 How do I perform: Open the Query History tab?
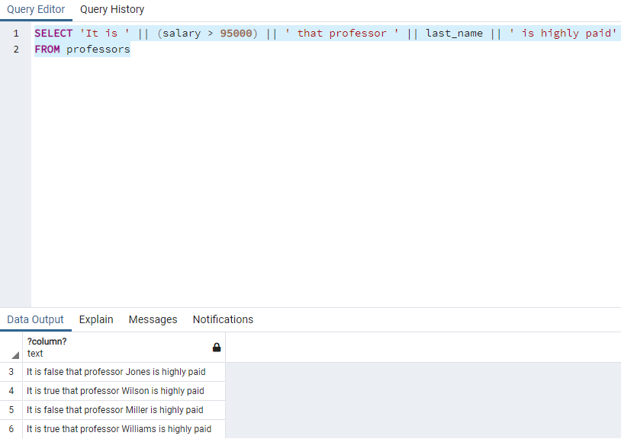click(112, 9)
